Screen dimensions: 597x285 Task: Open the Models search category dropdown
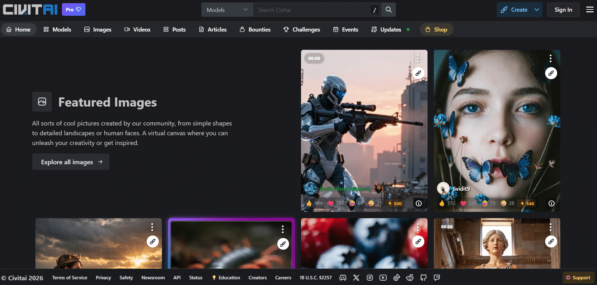(x=227, y=10)
